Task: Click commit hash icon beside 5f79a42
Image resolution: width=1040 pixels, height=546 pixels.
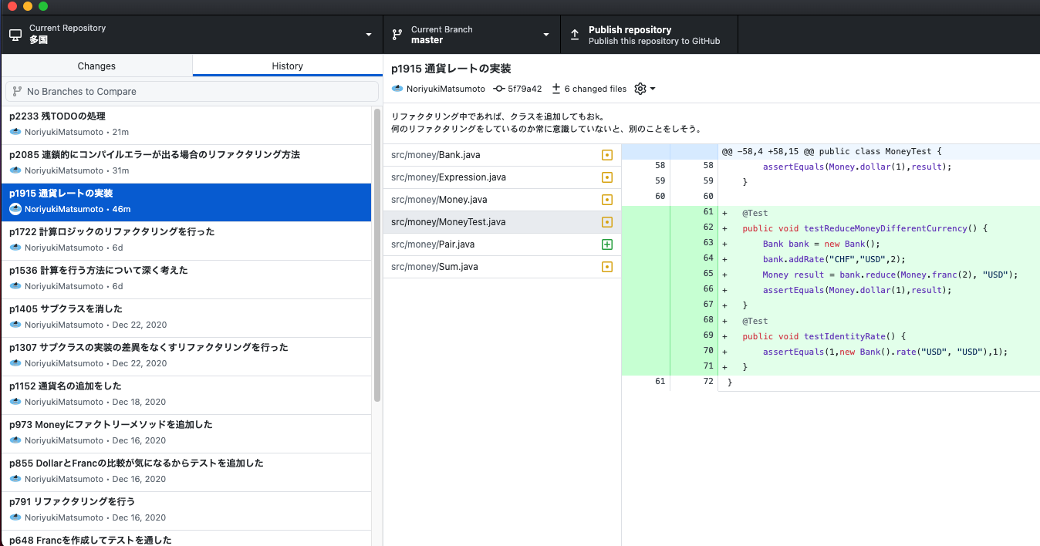Action: pyautogui.click(x=499, y=89)
